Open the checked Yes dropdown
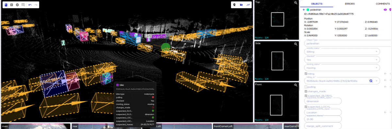This screenshot has height=129, width=392. pyautogui.click(x=342, y=60)
